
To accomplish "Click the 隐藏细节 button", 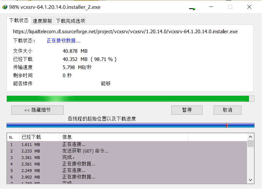I will tap(37, 110).
